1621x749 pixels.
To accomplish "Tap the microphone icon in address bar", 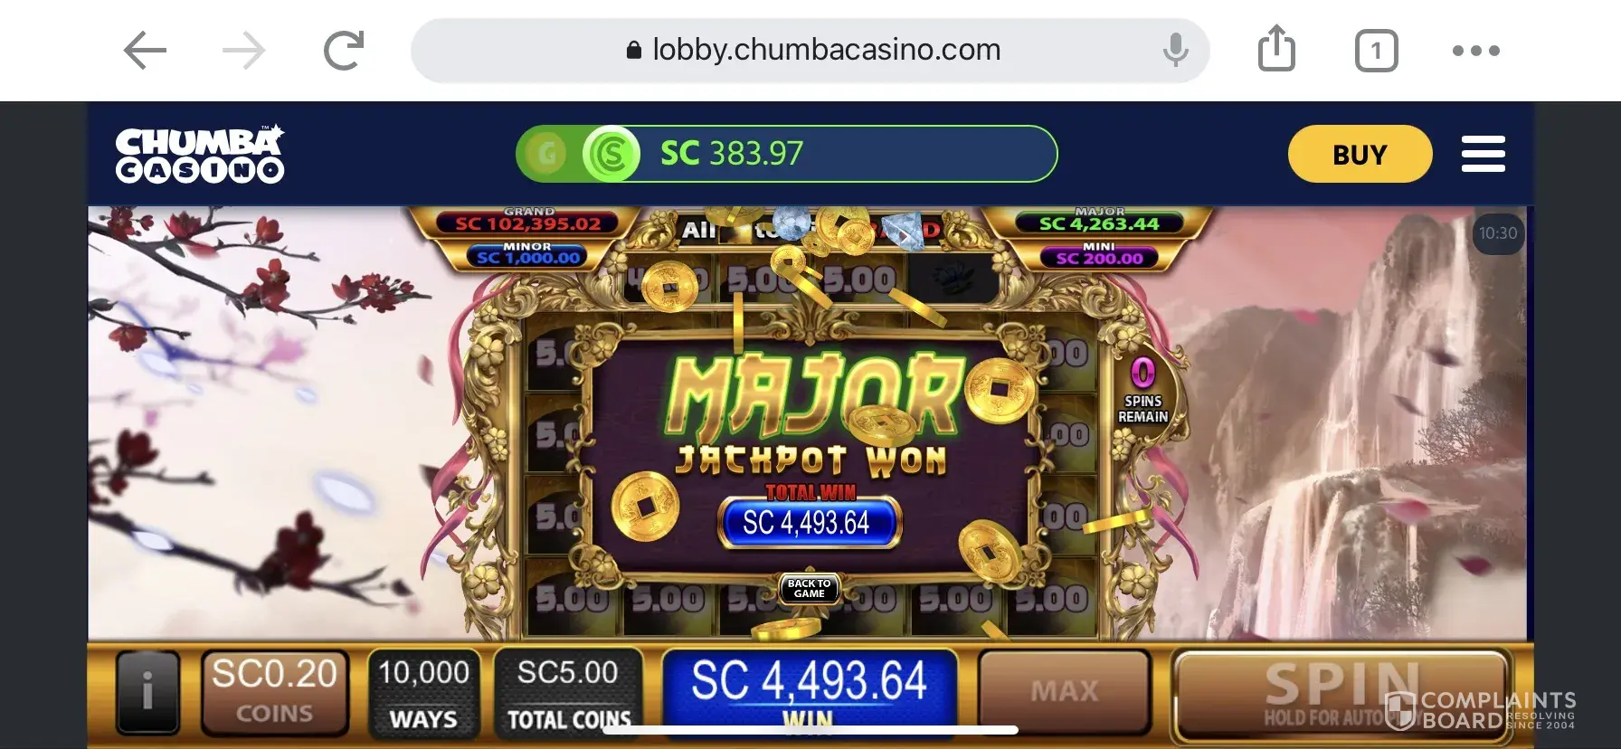I will click(1175, 50).
